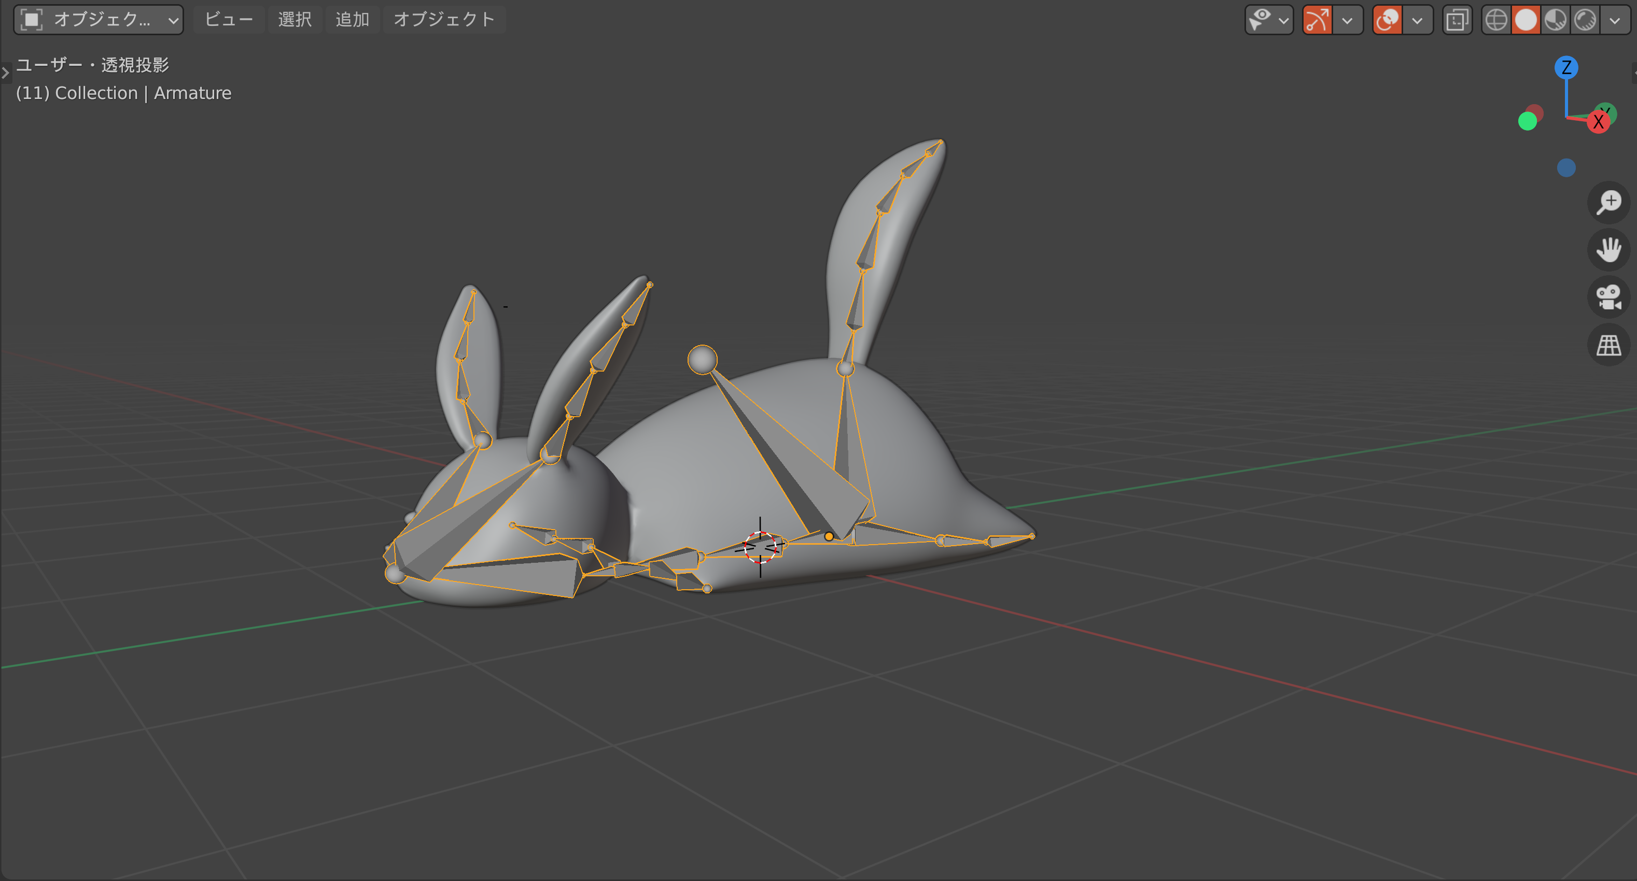
Task: Switch to material preview shading
Action: pyautogui.click(x=1556, y=20)
